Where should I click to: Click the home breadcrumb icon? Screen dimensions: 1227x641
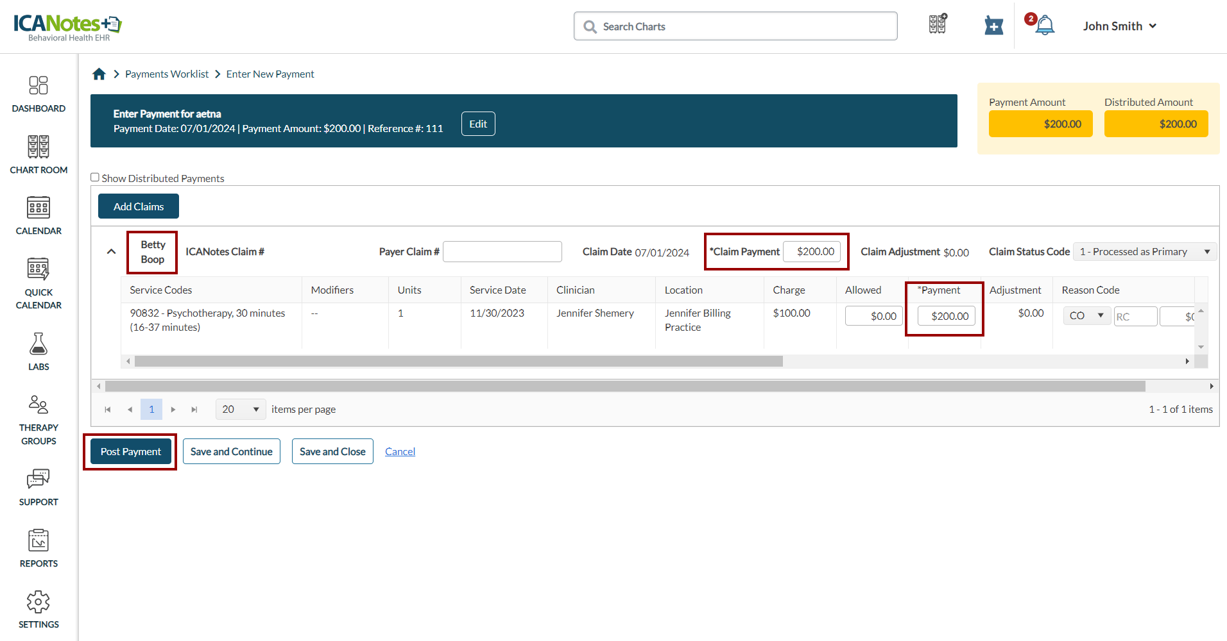(x=99, y=74)
